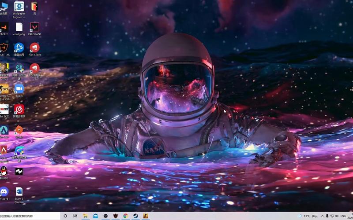
Task: Select the Wallpaper Engine desktop shortcut
Action: tap(19, 10)
